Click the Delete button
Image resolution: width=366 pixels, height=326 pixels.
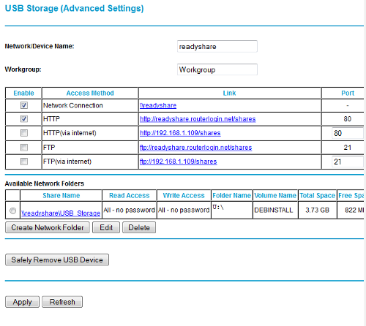coord(139,227)
